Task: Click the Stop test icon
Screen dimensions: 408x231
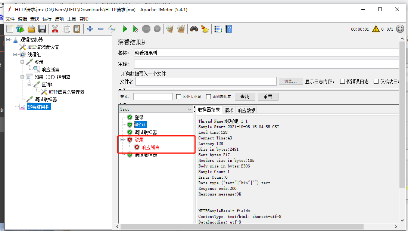Action: click(146, 29)
